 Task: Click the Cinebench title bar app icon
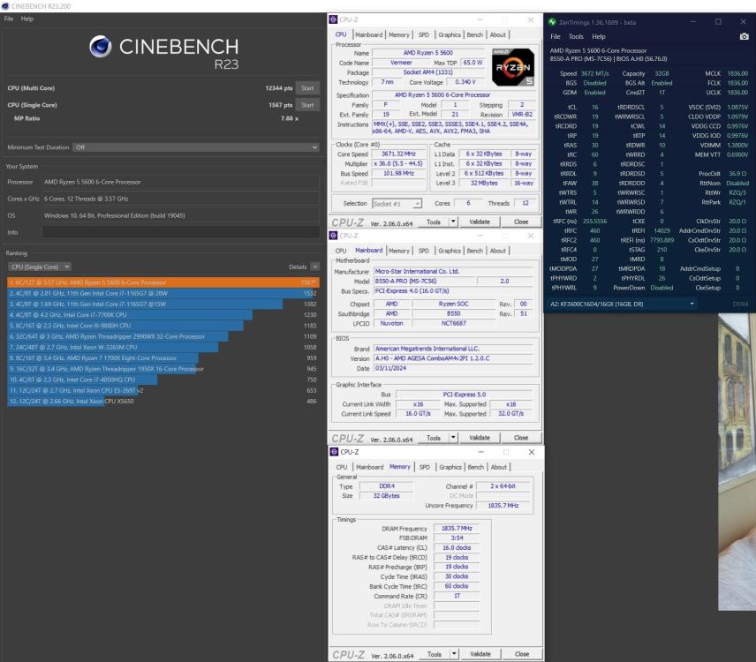click(x=5, y=6)
